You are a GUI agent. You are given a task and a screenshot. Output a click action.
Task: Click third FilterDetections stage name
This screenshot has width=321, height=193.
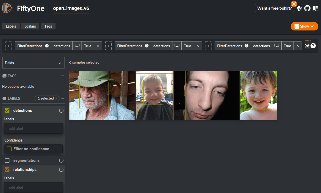click(230, 46)
